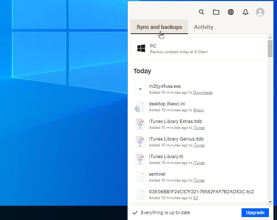Click the search magnifier icon
This screenshot has width=277, height=220.
pyautogui.click(x=201, y=12)
